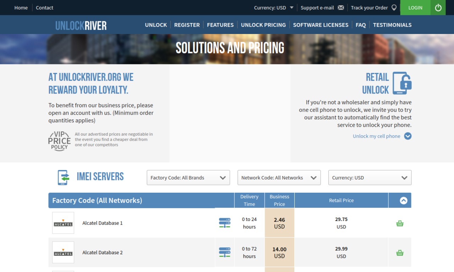The height and width of the screenshot is (272, 454).
Task: Open the Currency: USD filter dropdown
Action: [x=370, y=178]
